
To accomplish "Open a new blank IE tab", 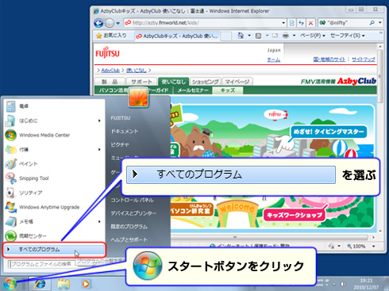I will pos(225,36).
